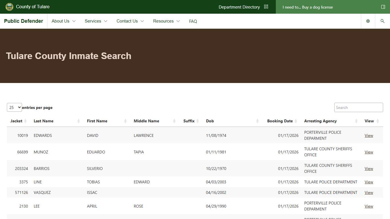Open View link for inmate EDWARDS
The image size is (390, 219).
[x=369, y=135]
